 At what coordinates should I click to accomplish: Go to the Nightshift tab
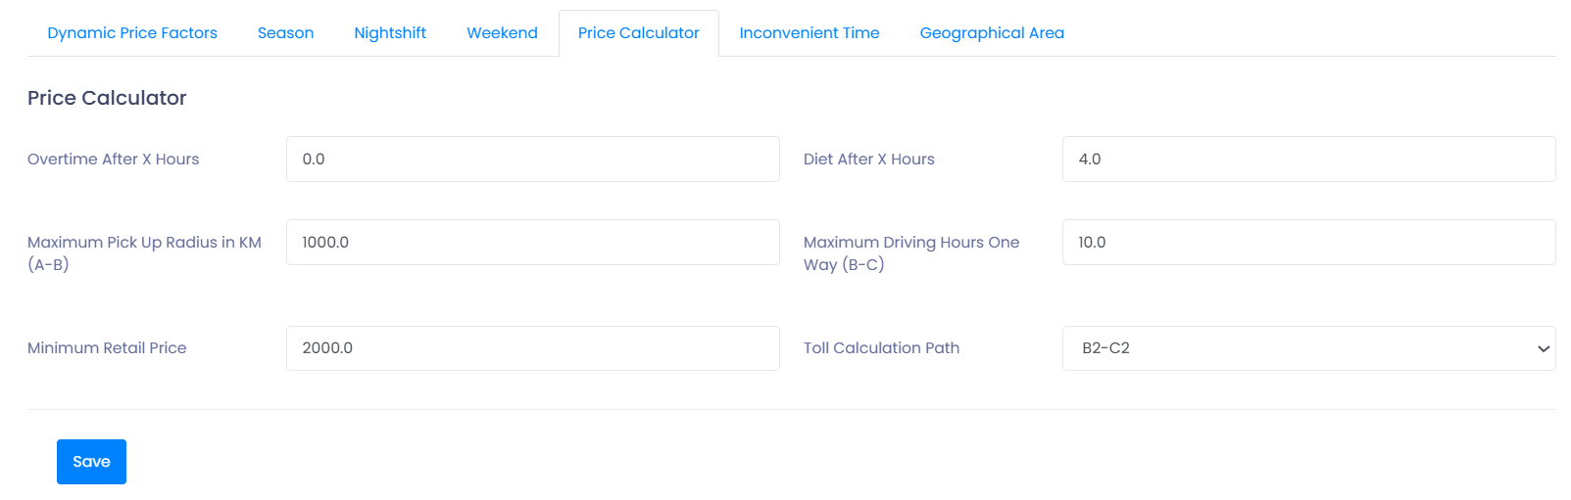390,33
